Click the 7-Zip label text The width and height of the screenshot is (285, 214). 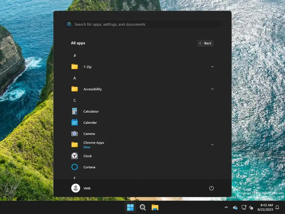click(87, 67)
